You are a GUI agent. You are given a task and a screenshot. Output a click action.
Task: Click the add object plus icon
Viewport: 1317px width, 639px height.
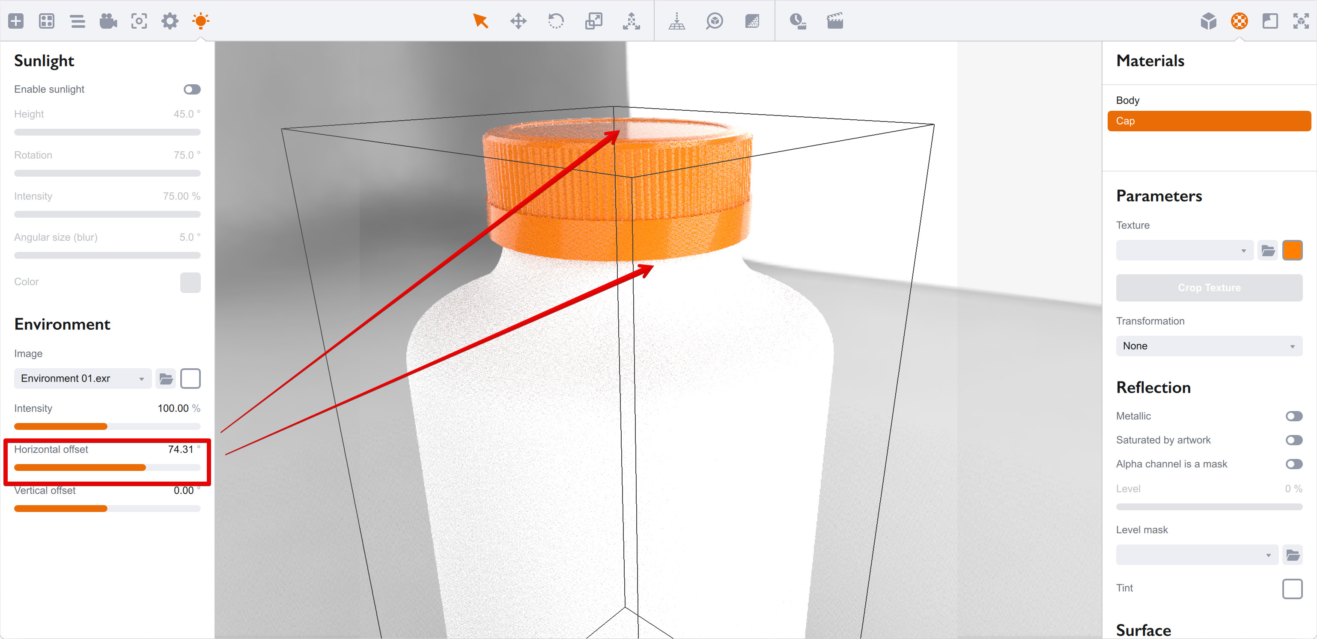pos(16,21)
